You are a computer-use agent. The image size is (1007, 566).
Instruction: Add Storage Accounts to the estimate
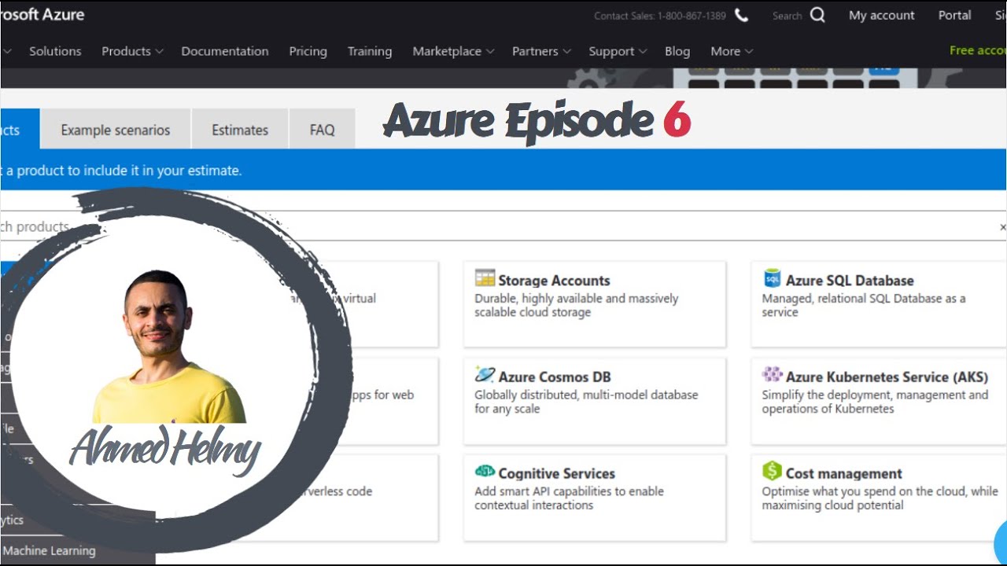click(x=595, y=304)
